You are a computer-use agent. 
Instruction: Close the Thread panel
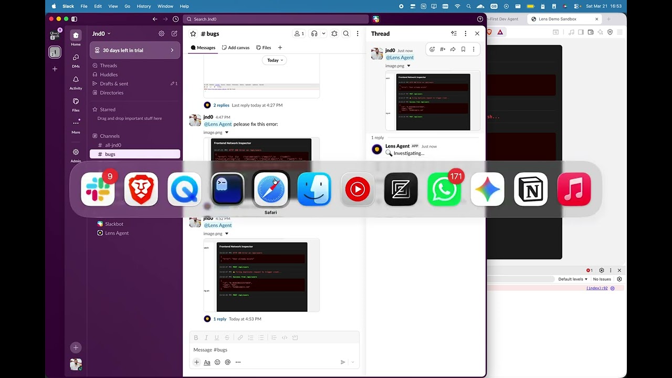pos(477,34)
